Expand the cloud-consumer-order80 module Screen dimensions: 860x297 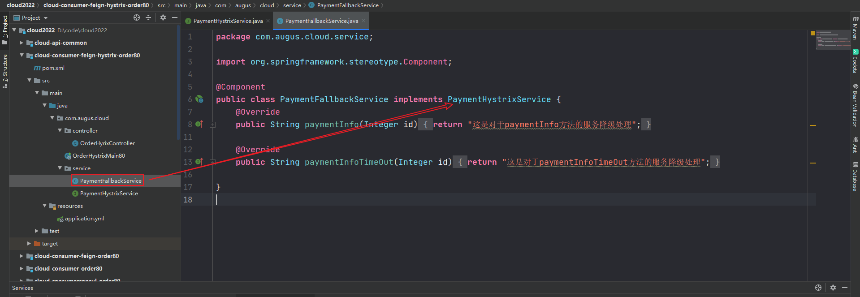coord(21,268)
